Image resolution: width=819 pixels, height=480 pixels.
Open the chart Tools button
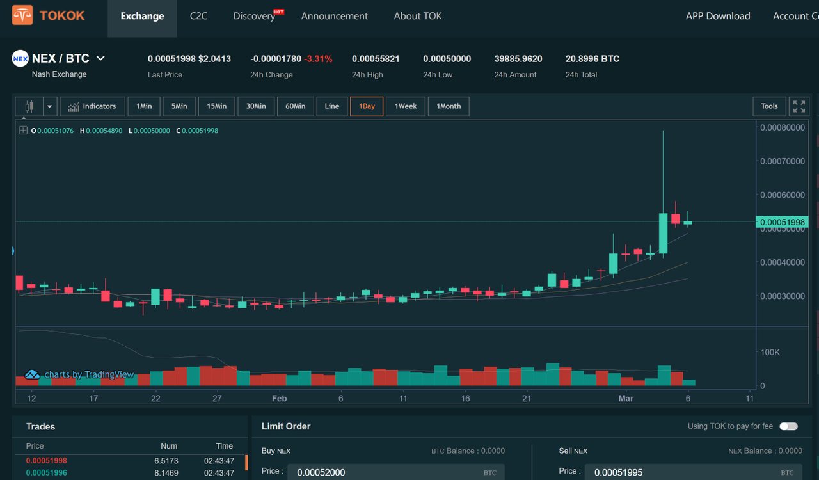[769, 106]
